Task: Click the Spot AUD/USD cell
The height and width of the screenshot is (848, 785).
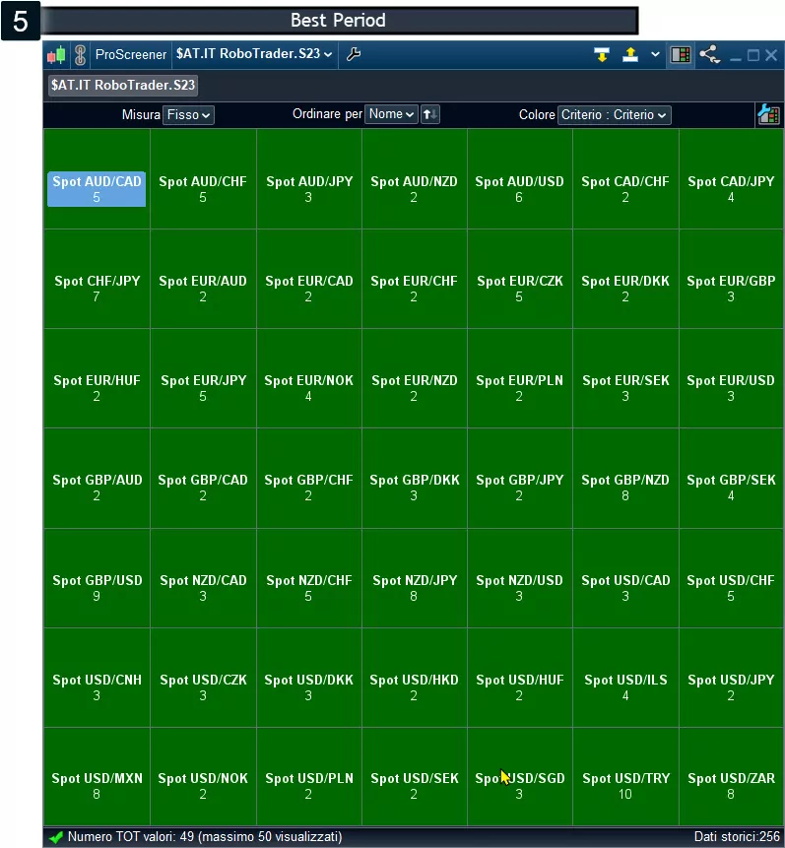Action: click(x=519, y=178)
